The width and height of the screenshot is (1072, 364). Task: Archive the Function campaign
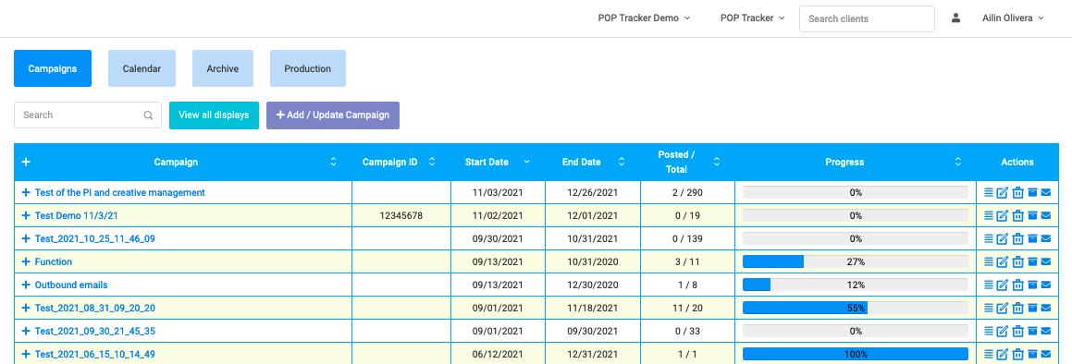[x=1032, y=262]
